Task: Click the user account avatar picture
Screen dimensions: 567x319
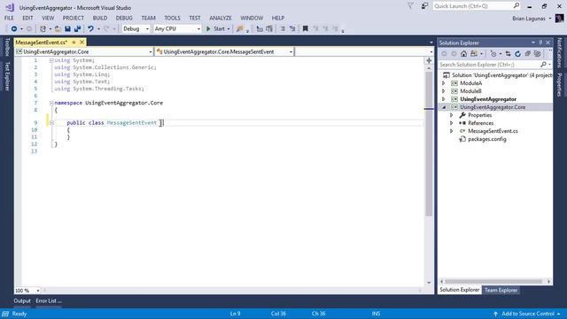Action: 559,18
